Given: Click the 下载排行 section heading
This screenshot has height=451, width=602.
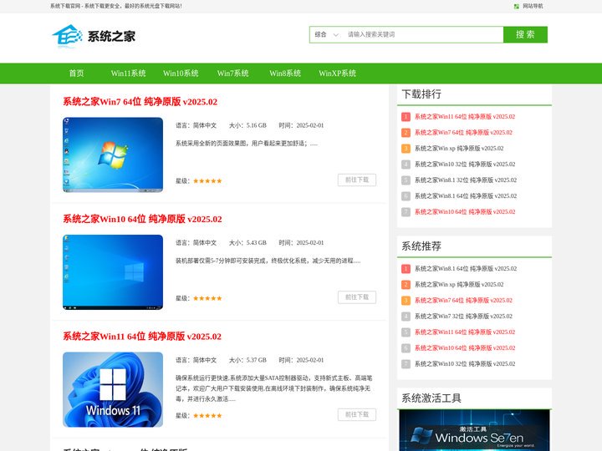Looking at the screenshot, I should pos(421,94).
